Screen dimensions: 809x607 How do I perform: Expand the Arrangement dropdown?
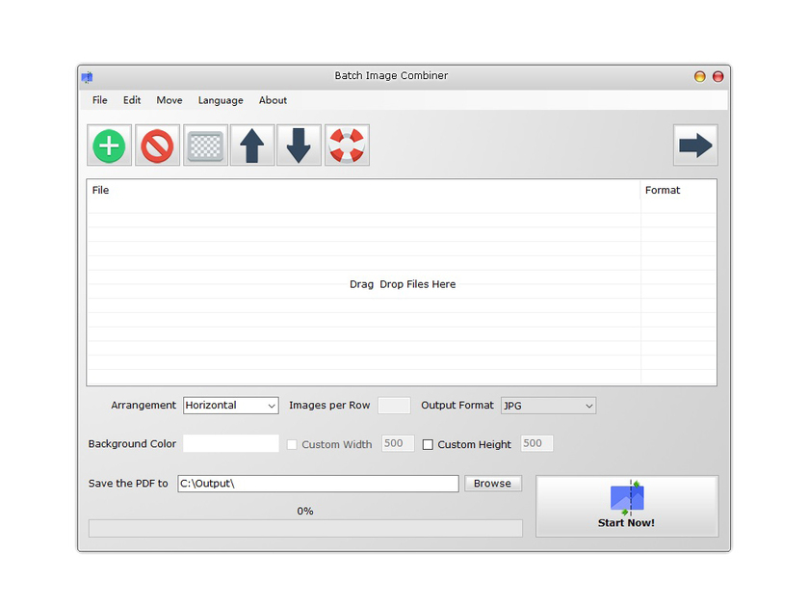pyautogui.click(x=230, y=406)
